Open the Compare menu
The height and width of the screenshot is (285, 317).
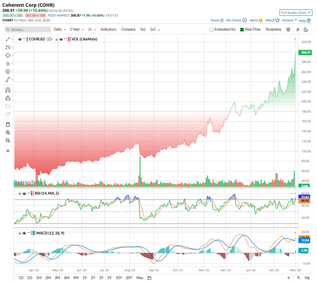point(128,30)
